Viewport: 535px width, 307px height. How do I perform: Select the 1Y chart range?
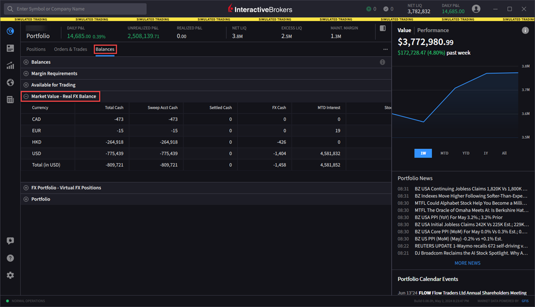tap(486, 153)
